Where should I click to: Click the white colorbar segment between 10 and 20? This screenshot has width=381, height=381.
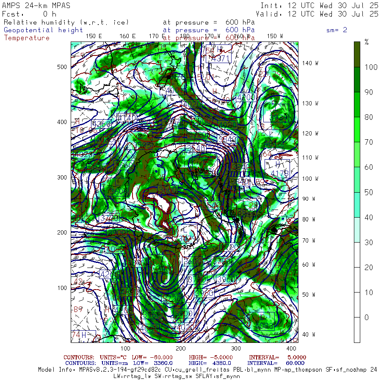coord(357,280)
